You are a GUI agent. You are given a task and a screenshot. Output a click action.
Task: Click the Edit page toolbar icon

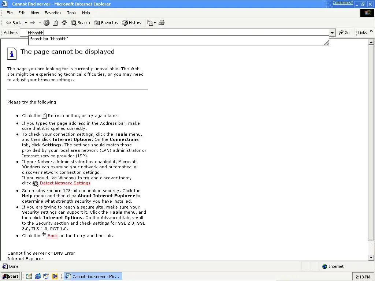coord(150,23)
